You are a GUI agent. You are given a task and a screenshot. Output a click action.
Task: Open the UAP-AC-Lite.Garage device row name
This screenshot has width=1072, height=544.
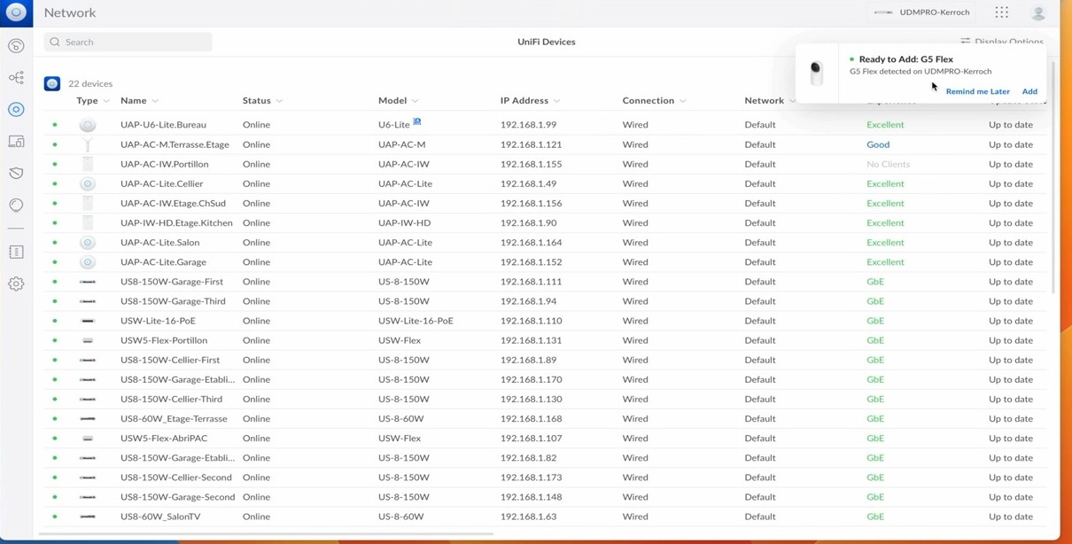pos(163,262)
